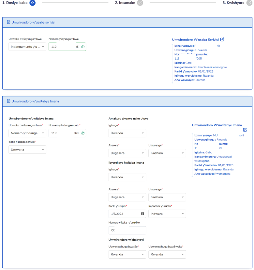Image resolution: width=254 pixels, height=270 pixels.
Task: Open calendar icon in Itariki y'urupfu field
Action: click(142, 214)
